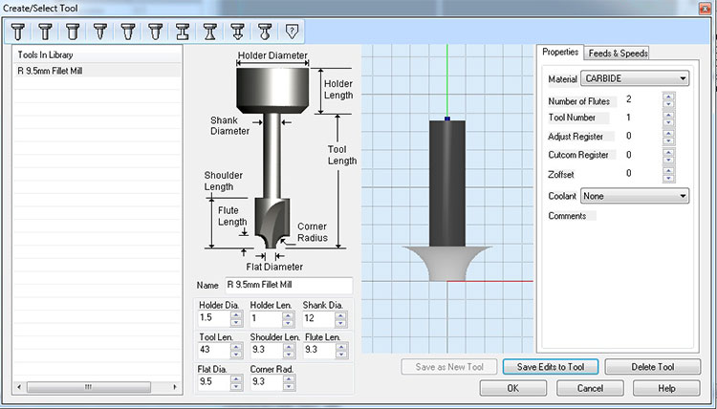This screenshot has height=409, width=717.
Task: Switch to the Feeds & Speeds tab
Action: click(x=618, y=53)
